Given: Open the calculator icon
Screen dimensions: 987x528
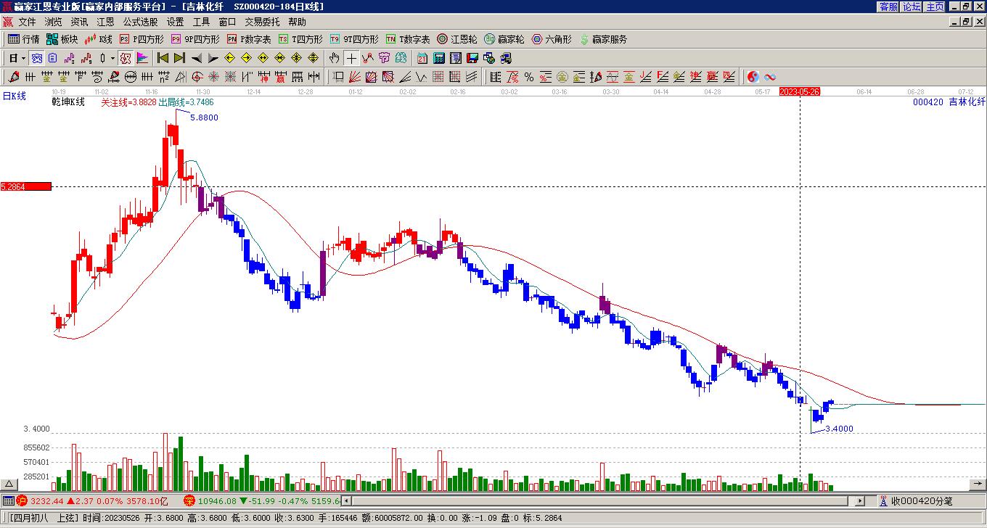Looking at the screenshot, I should pos(439,58).
